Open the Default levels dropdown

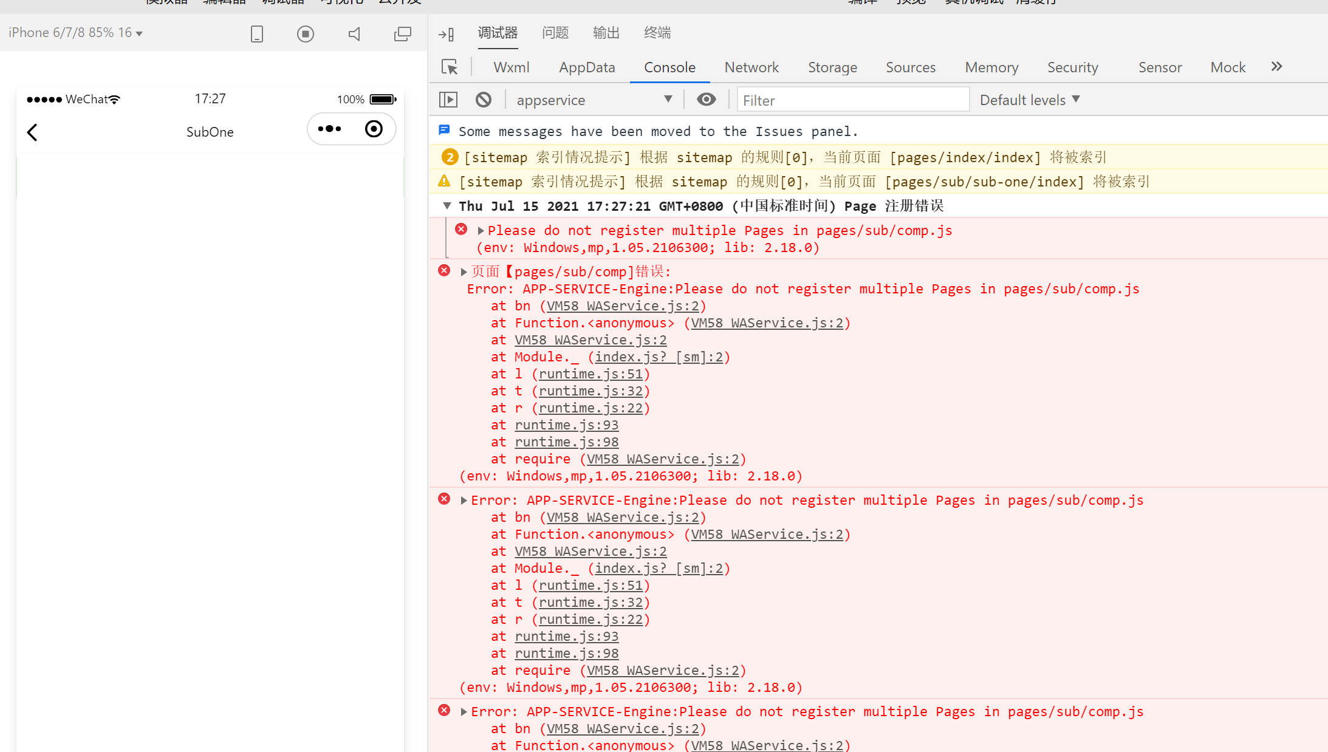[1030, 100]
